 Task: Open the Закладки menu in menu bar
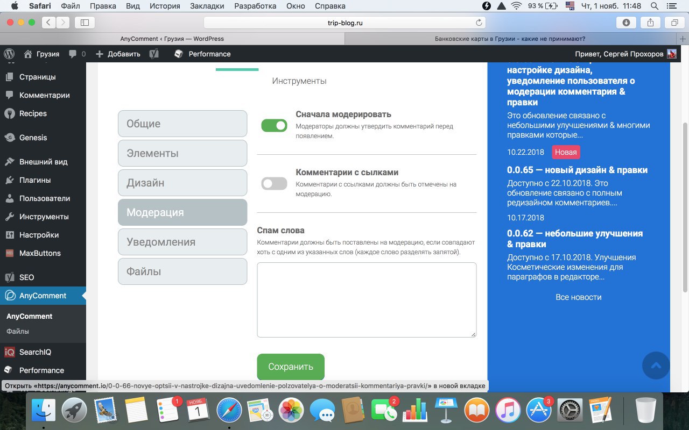208,6
